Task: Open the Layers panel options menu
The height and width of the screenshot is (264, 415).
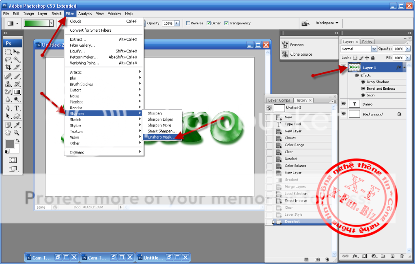Action: coord(409,43)
